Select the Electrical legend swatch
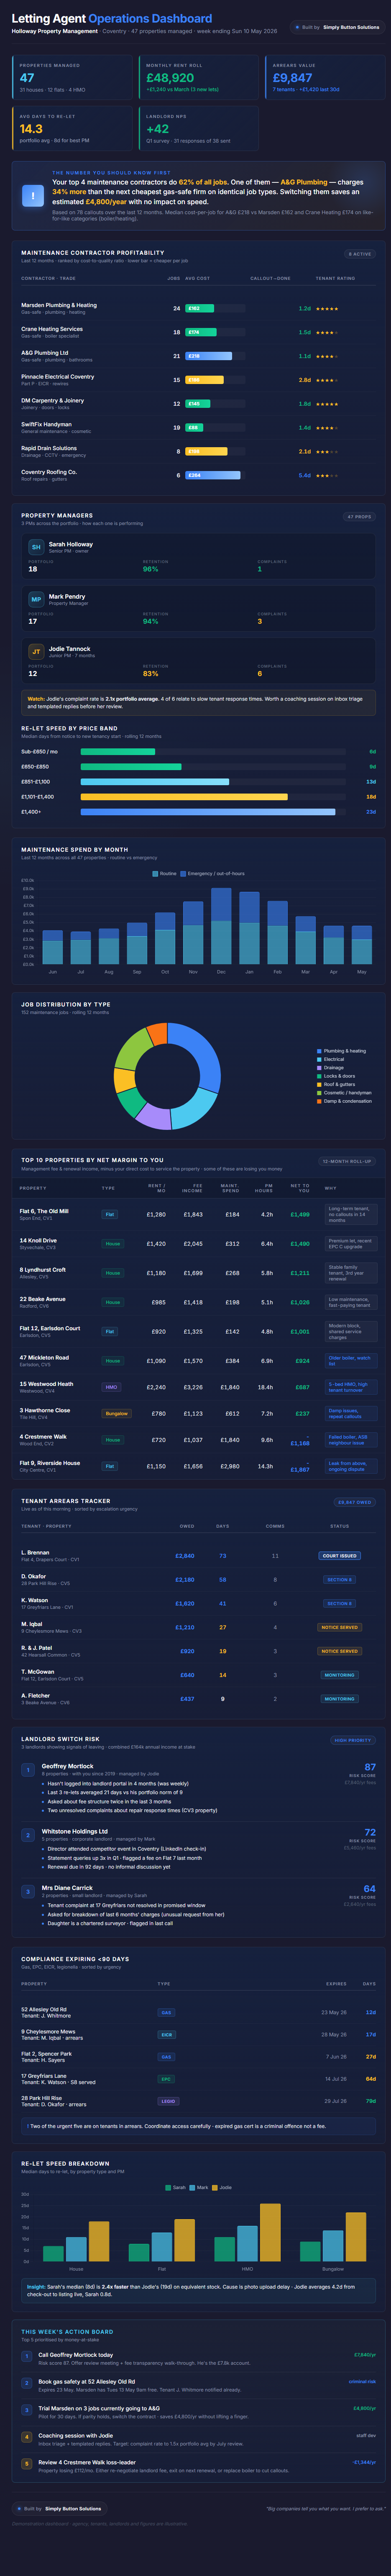Viewport: 391px width, 2576px height. tap(319, 1059)
